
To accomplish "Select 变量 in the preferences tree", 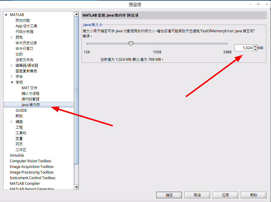I will [19, 138].
